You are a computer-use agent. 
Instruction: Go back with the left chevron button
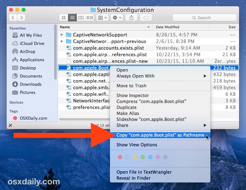click(x=13, y=18)
